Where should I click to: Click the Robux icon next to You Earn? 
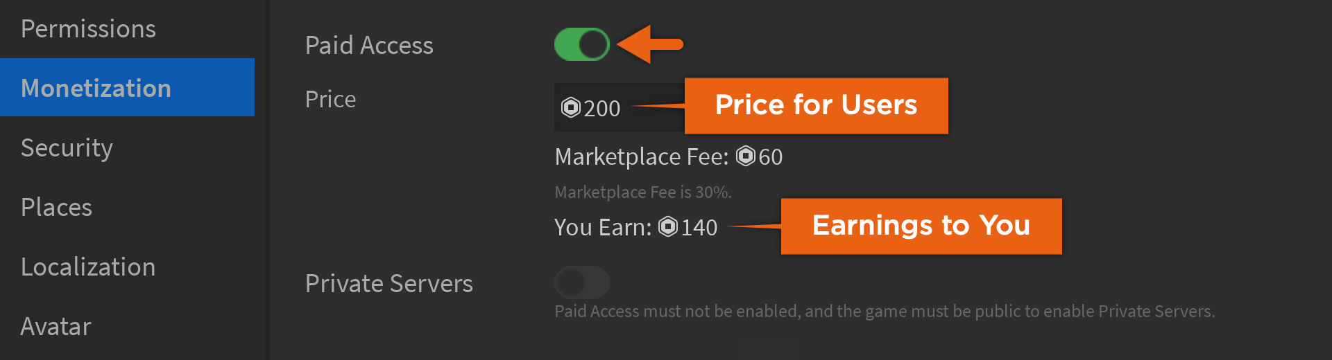coord(668,226)
